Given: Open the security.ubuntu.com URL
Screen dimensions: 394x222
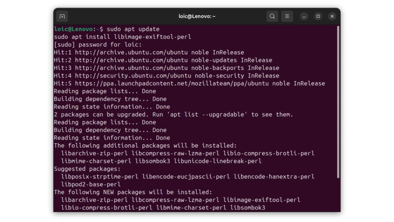Looking at the screenshot, I should pyautogui.click(x=133, y=76).
